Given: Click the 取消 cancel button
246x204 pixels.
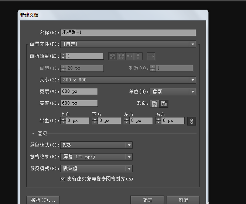Looking at the screenshot, I should click(x=183, y=200).
